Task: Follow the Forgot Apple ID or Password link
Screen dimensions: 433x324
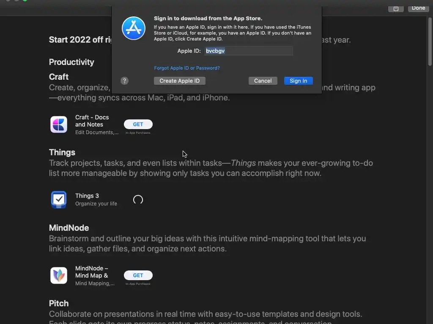Action: 187,68
